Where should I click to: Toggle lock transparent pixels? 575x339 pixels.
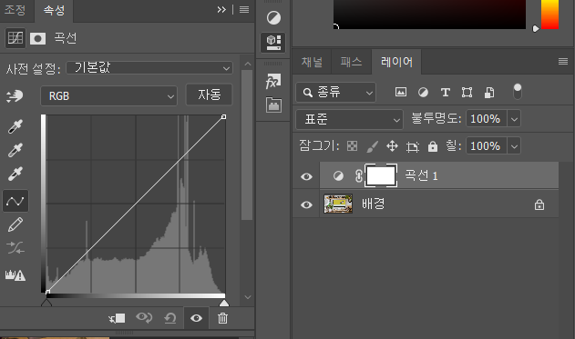coord(352,146)
